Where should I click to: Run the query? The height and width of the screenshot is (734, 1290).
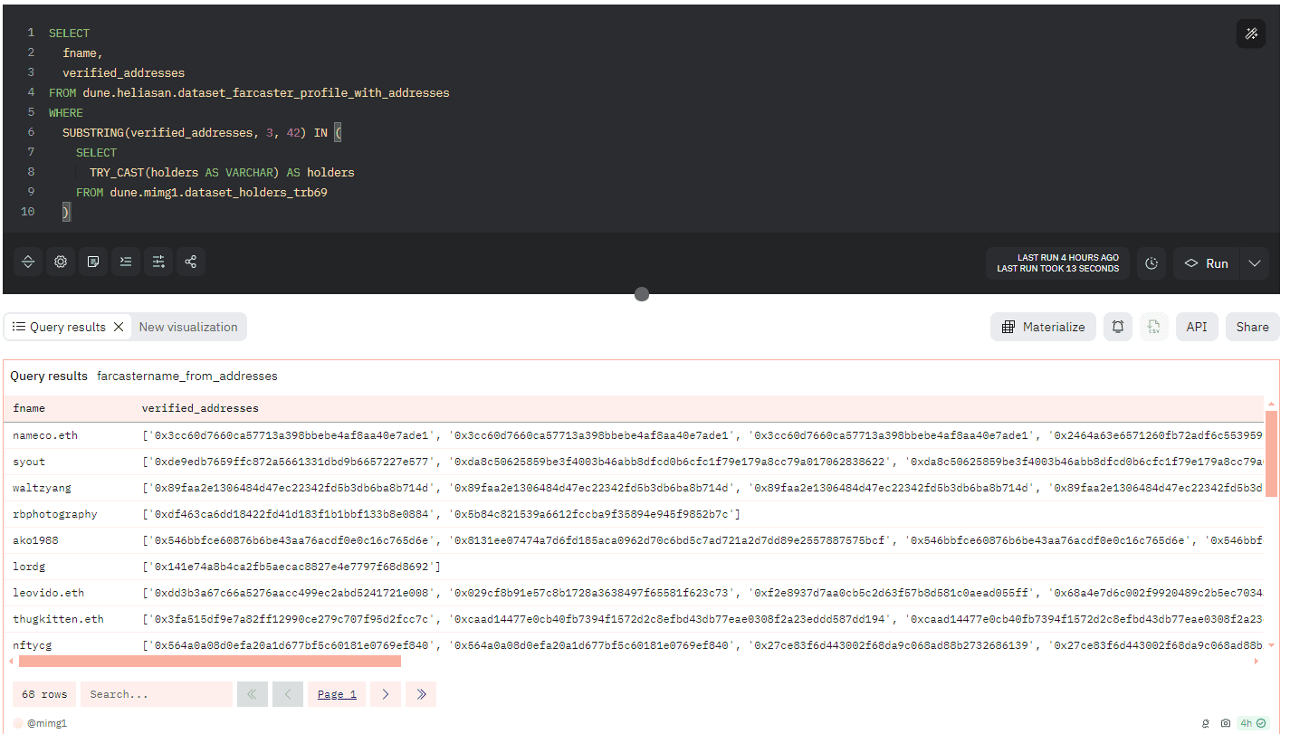(x=1207, y=263)
